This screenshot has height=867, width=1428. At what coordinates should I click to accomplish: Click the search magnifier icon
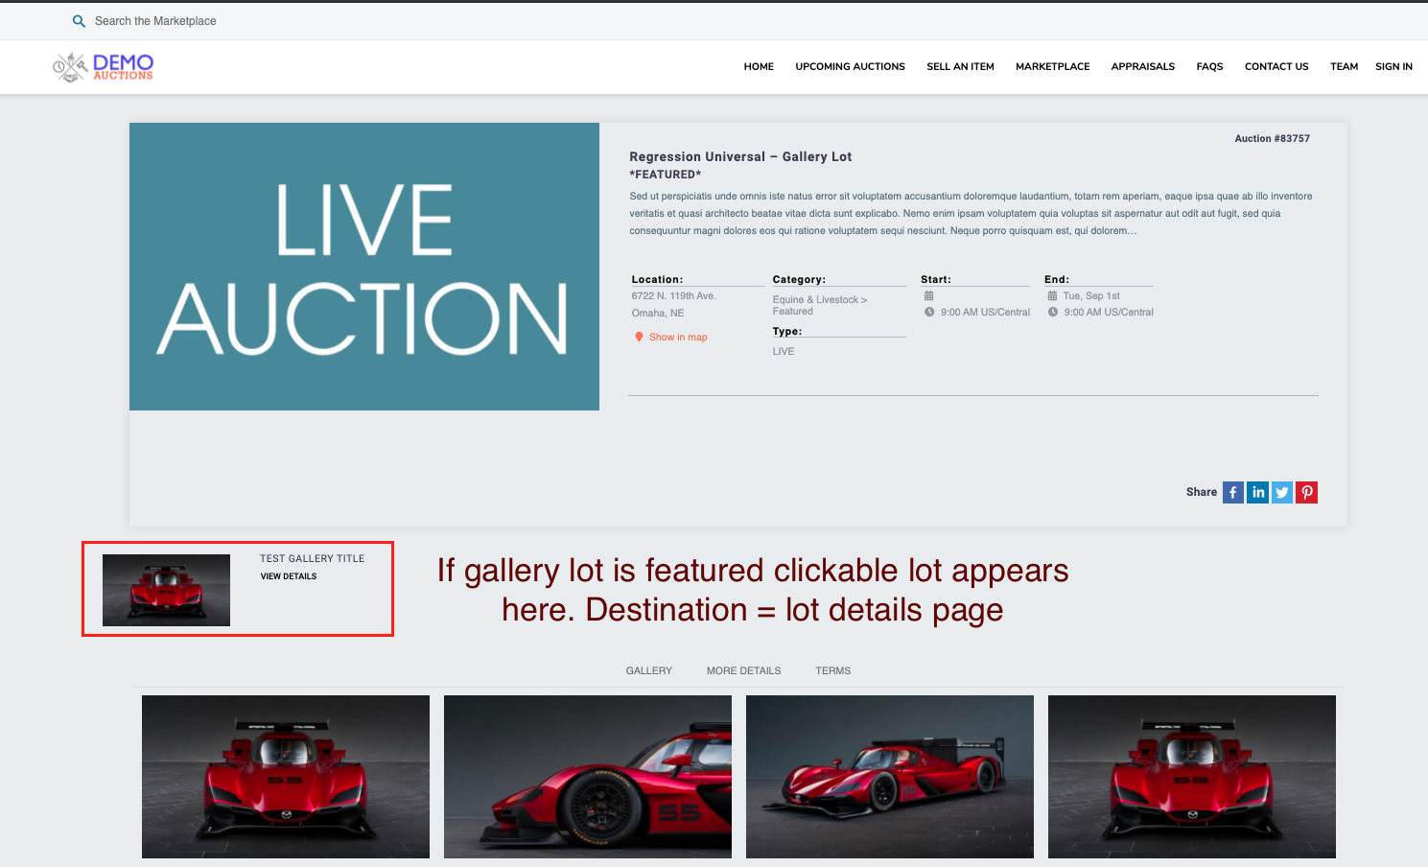pyautogui.click(x=79, y=21)
